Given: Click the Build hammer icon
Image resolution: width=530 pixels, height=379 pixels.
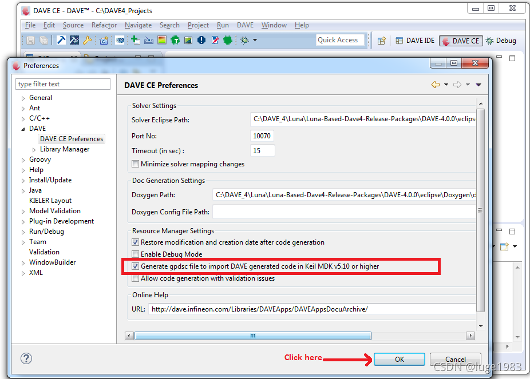Looking at the screenshot, I should [61, 40].
